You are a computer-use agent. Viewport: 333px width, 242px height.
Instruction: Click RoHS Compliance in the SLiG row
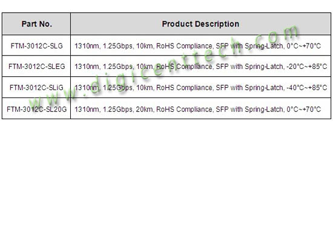184,88
